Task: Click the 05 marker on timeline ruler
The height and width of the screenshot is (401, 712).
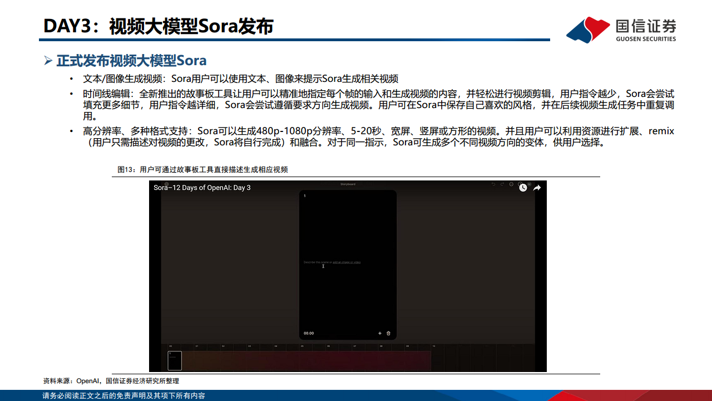Action: click(302, 346)
